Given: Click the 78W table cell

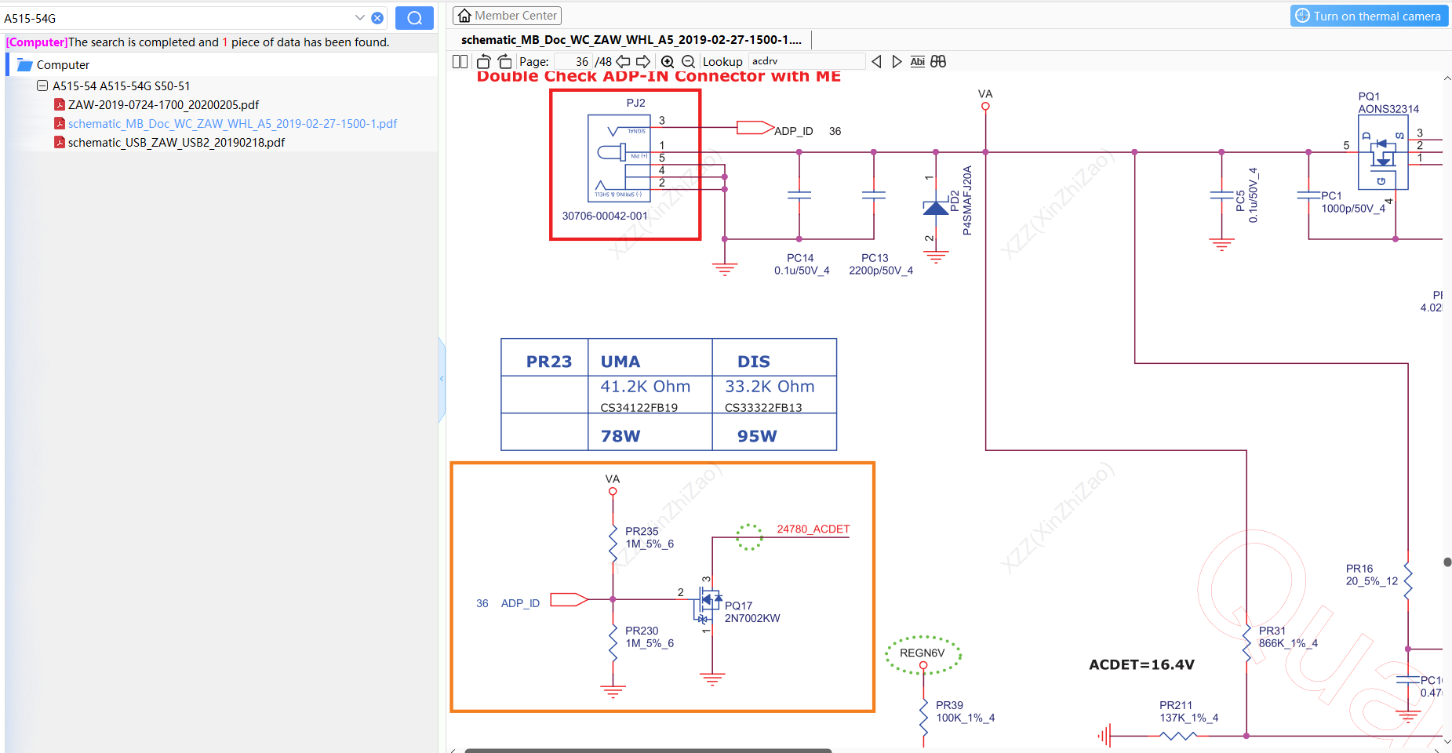Looking at the screenshot, I should pos(620,436).
